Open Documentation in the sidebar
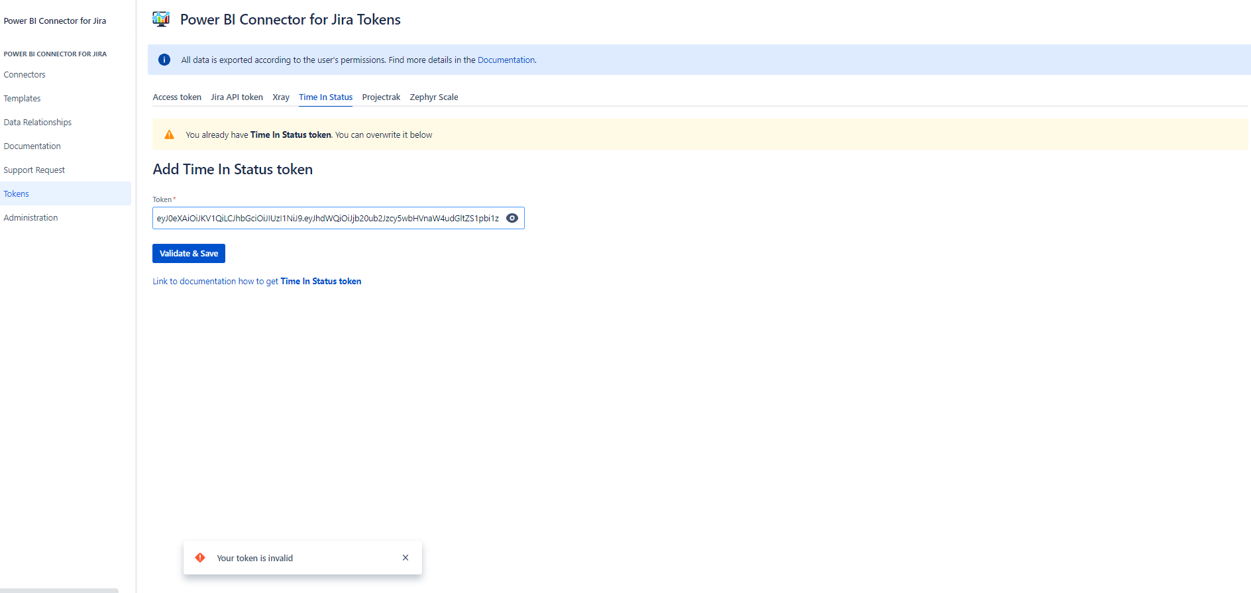The height and width of the screenshot is (593, 1251). pos(32,146)
